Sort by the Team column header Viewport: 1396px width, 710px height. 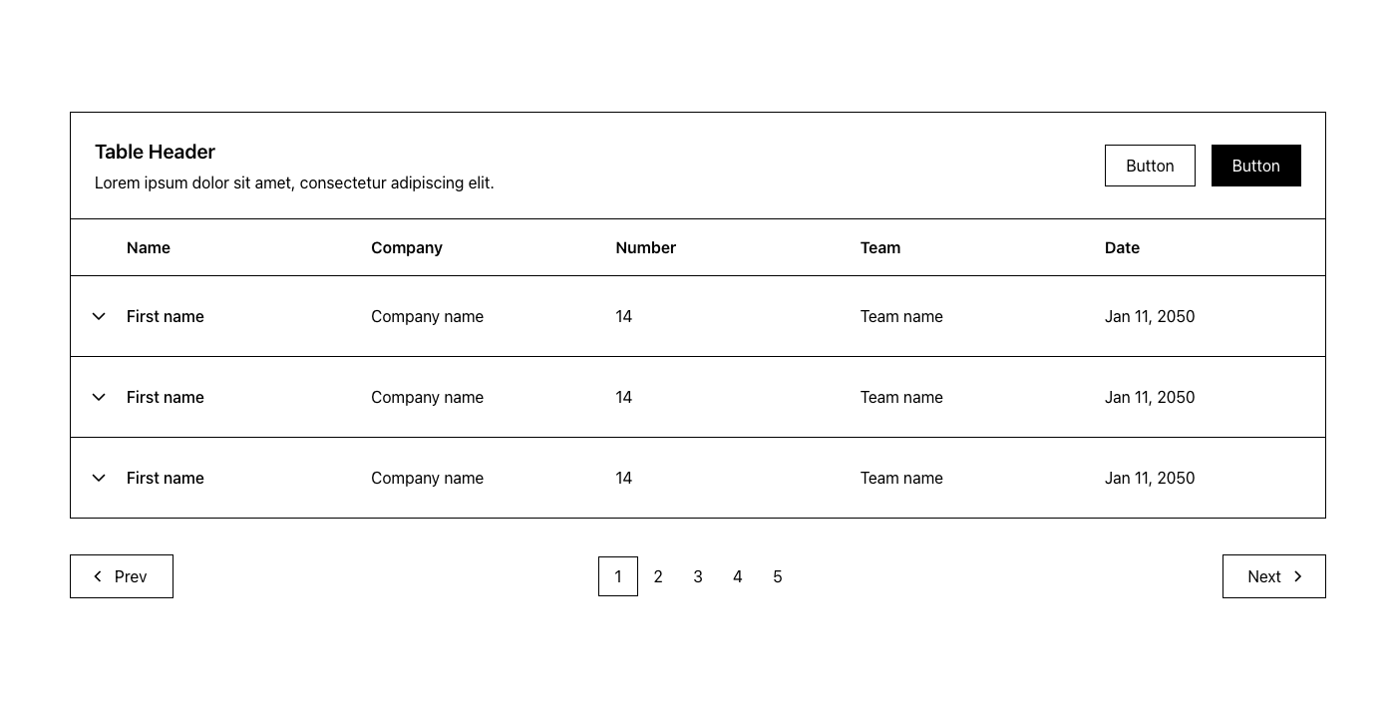coord(880,247)
